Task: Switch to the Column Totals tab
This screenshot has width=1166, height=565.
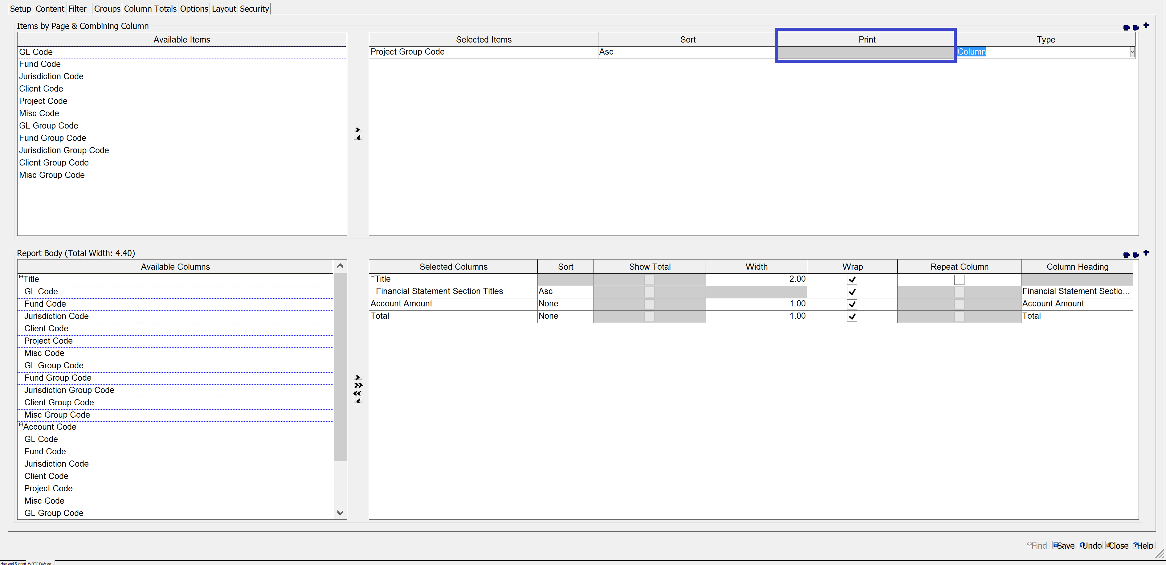Action: click(150, 9)
